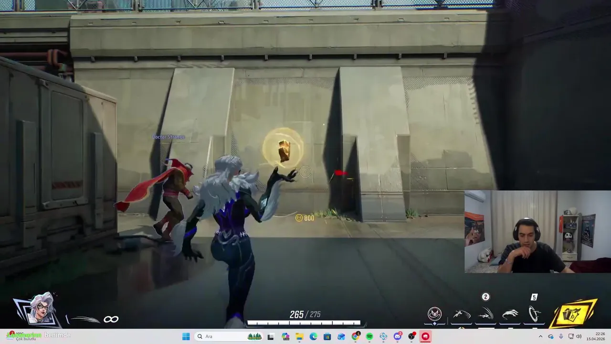Viewport: 611px width, 344px height.
Task: Click the dash kick ability icon
Action: 461,314
